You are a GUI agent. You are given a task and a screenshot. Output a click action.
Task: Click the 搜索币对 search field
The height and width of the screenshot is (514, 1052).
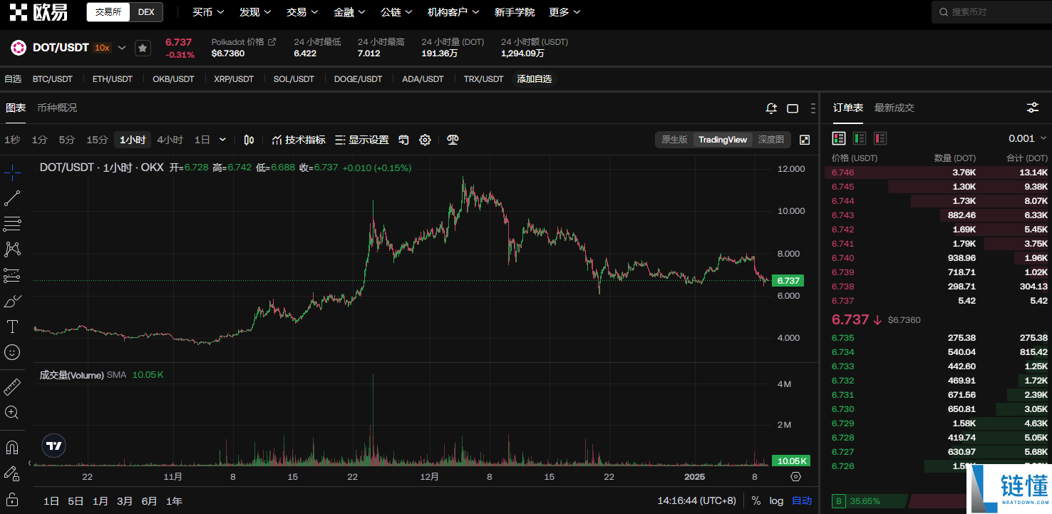[x=991, y=12]
